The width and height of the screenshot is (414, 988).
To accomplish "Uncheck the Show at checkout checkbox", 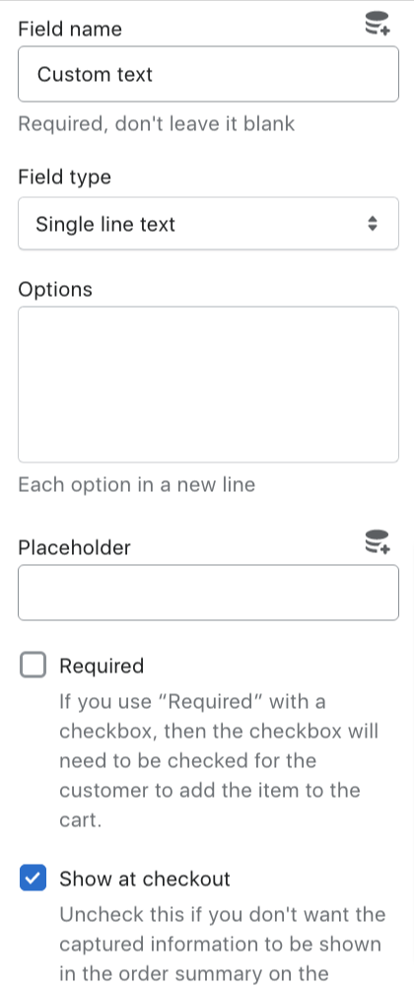I will coord(33,879).
